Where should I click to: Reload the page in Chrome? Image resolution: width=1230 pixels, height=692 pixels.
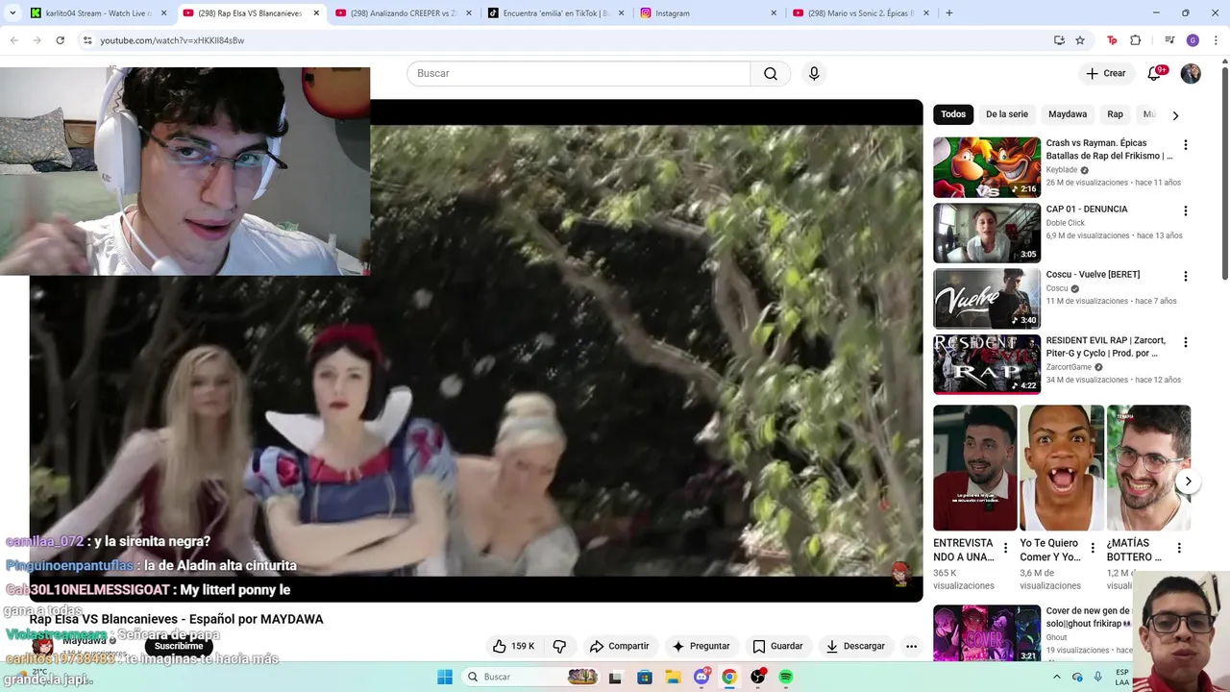[x=60, y=40]
